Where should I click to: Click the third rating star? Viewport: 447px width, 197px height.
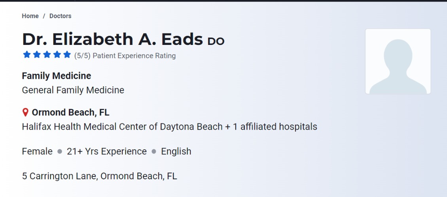click(x=47, y=55)
